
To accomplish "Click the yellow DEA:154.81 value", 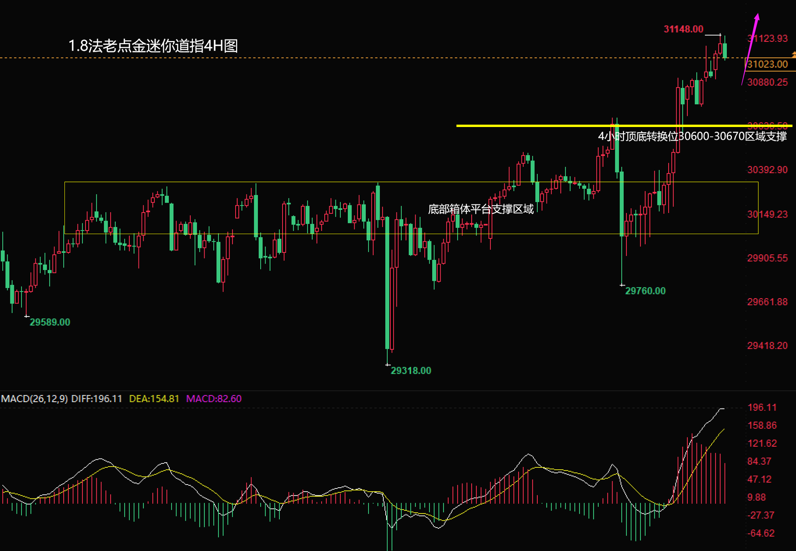I will pos(154,399).
